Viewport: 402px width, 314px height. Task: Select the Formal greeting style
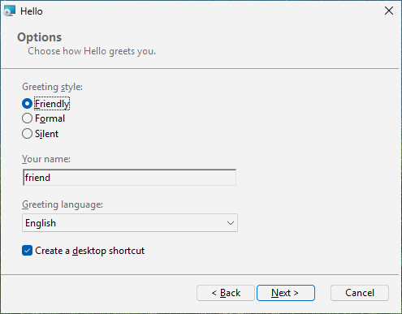pyautogui.click(x=43, y=118)
